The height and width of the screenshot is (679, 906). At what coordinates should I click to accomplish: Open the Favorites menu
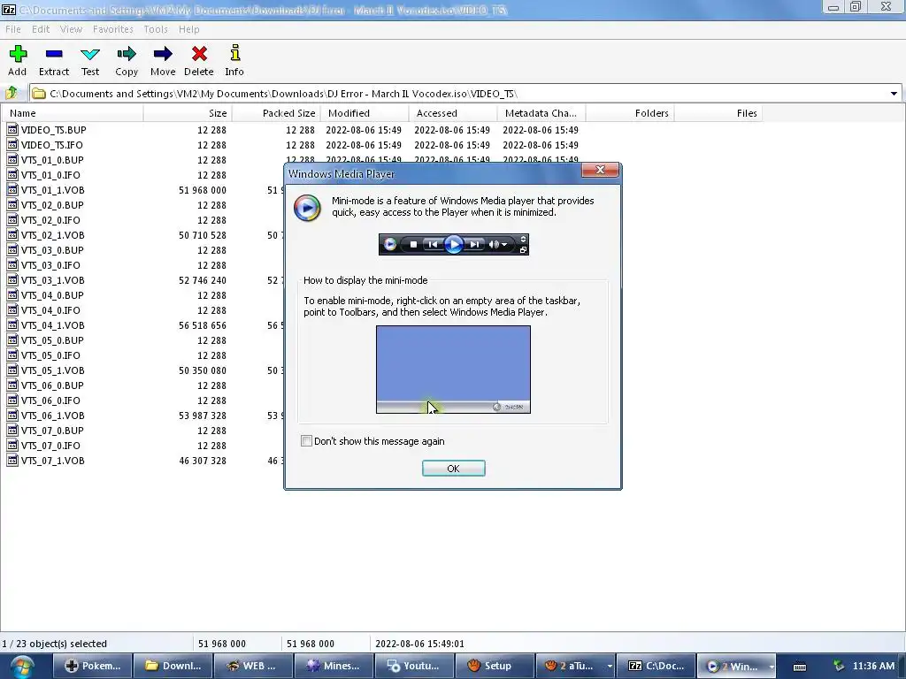coord(112,29)
